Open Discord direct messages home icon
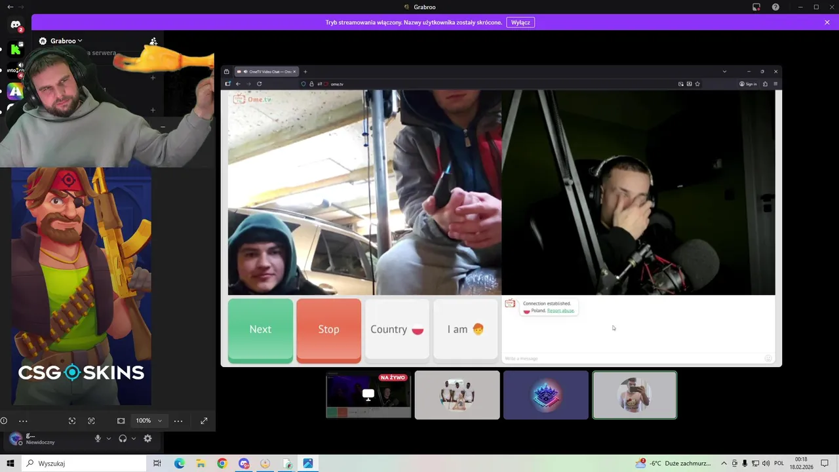This screenshot has width=839, height=472. (x=16, y=26)
